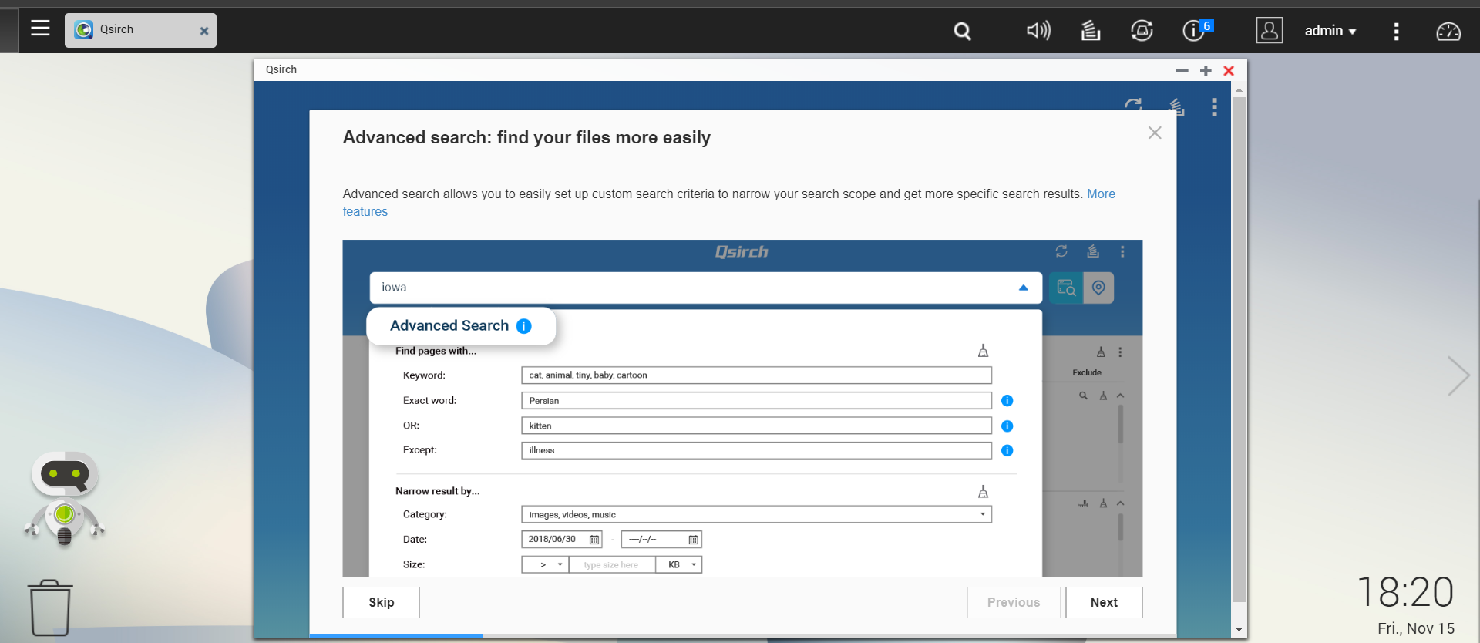Open the More features link
Screen dimensions: 1480x643
729,203
